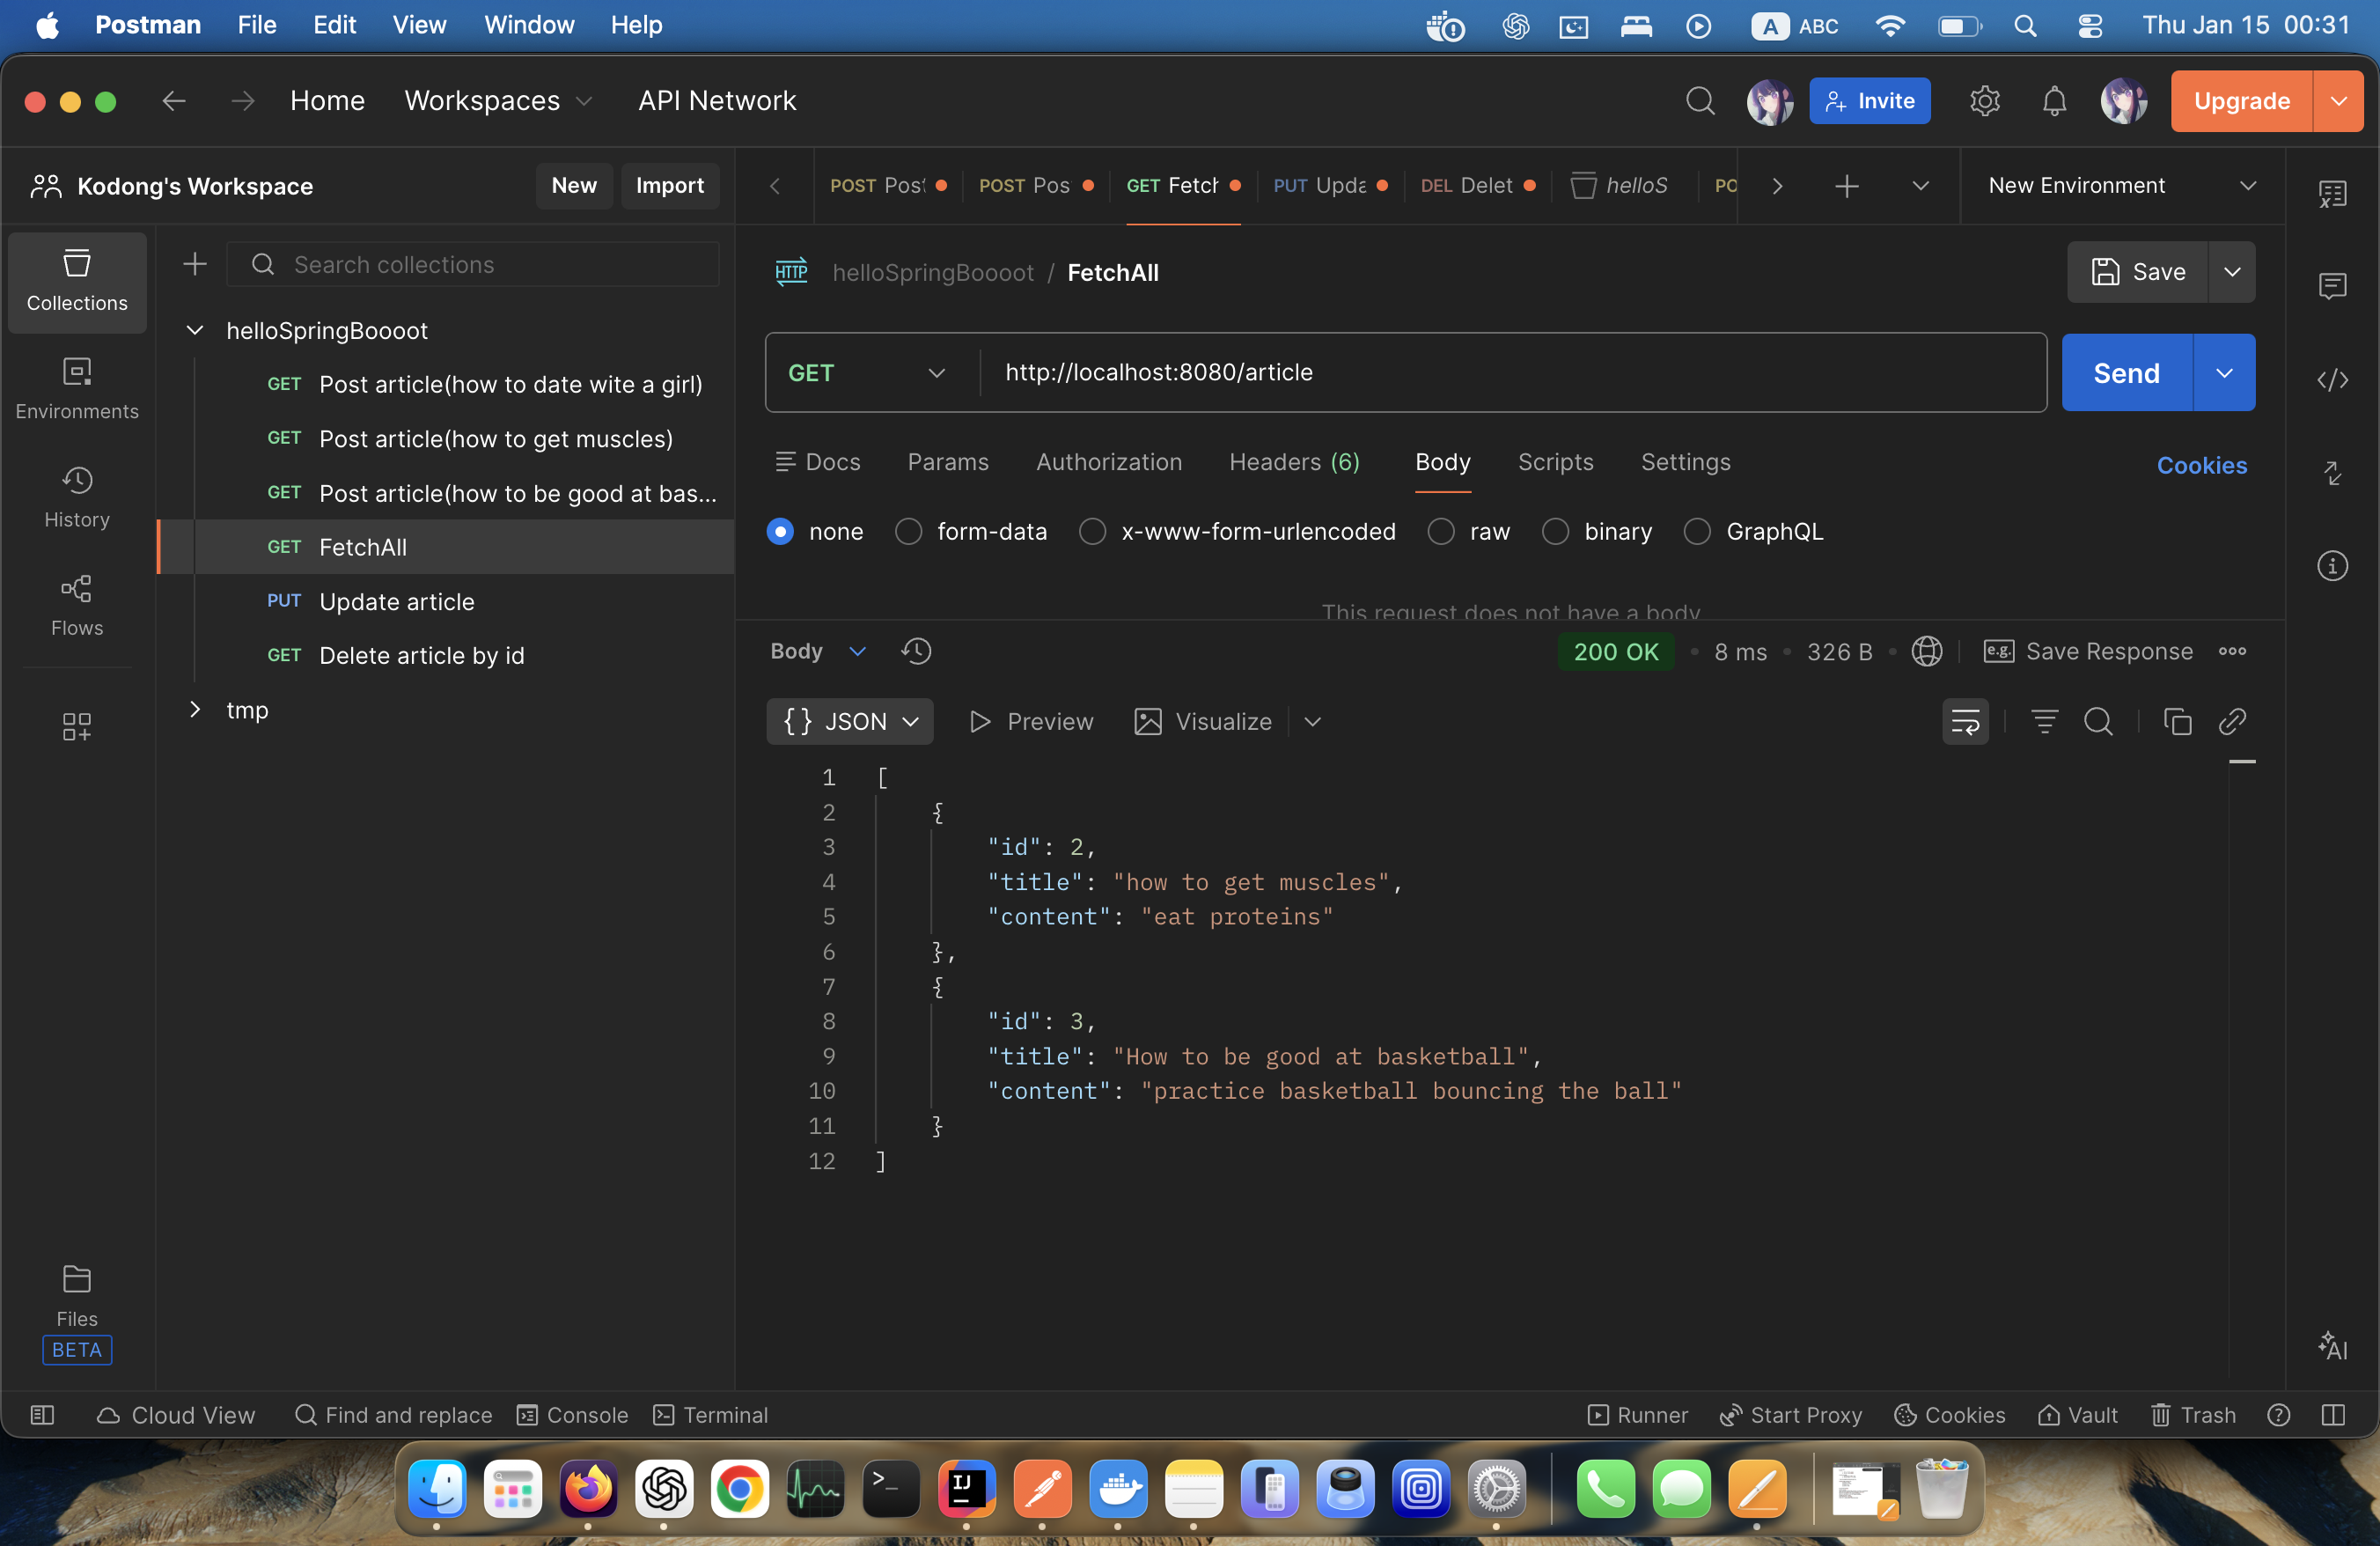Image resolution: width=2380 pixels, height=1546 pixels.
Task: Open the Flows sidebar panel
Action: click(x=77, y=604)
